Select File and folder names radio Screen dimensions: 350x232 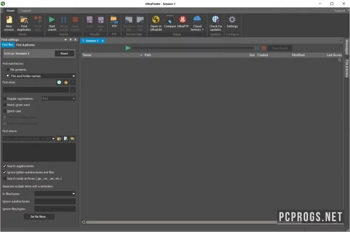(x=8, y=76)
